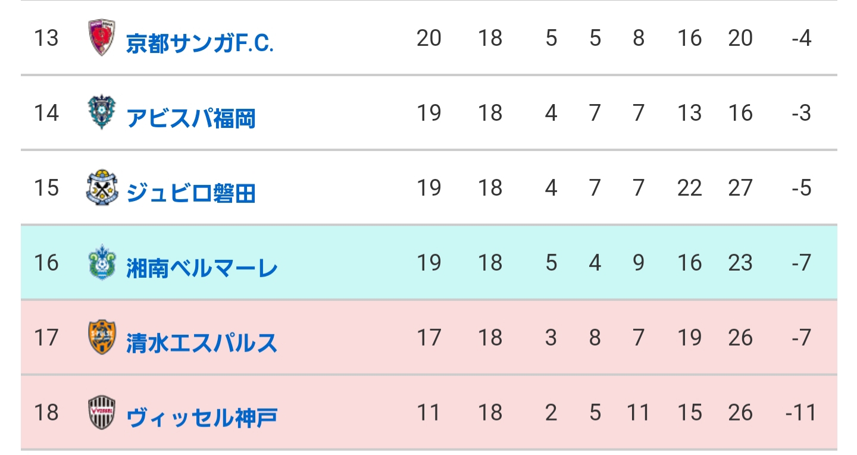Follow the ジュビロ磐田 team name link
Viewport: 857px width, 455px height.
[191, 194]
